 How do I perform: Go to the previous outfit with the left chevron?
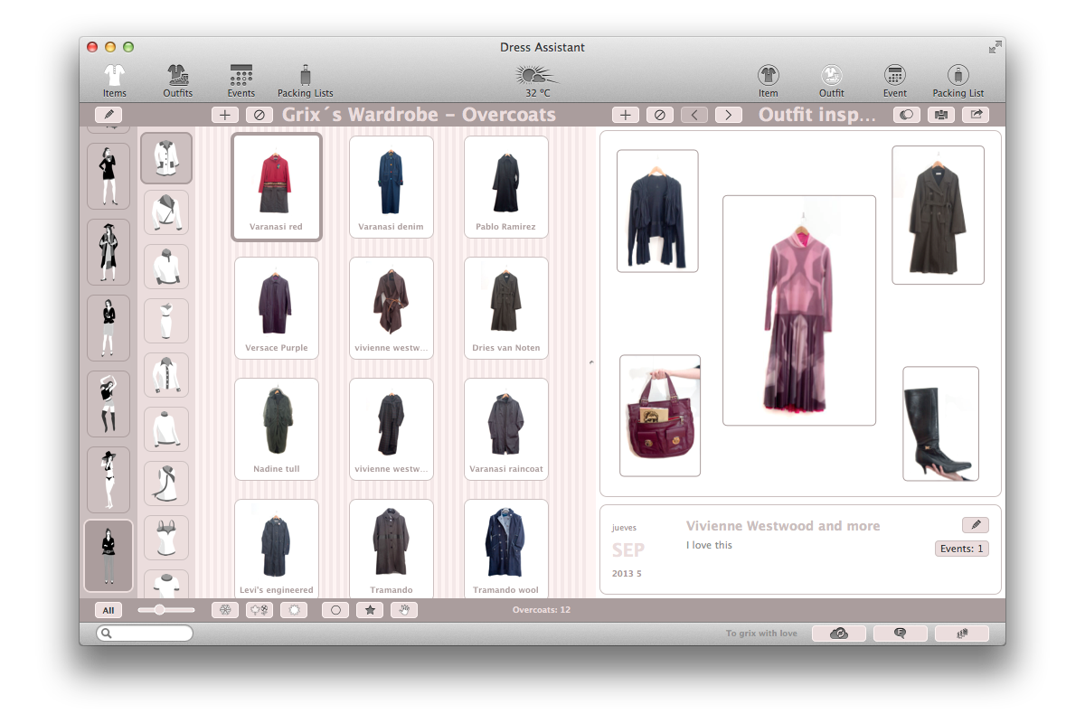[x=694, y=114]
